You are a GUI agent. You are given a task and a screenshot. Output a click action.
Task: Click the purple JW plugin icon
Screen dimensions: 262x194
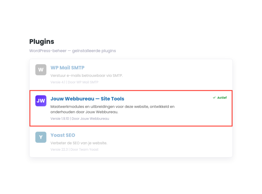coord(41,101)
